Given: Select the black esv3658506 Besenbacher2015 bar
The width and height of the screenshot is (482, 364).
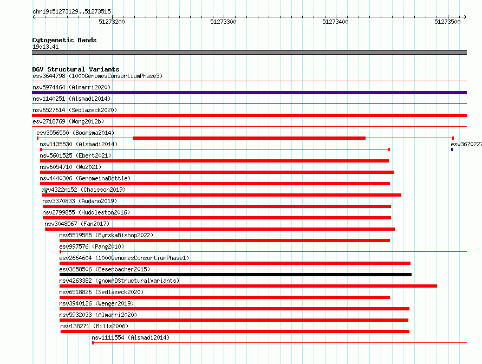Looking at the screenshot, I should pos(236,275).
